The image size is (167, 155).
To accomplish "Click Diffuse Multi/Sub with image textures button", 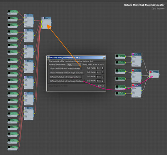I will (66, 77).
